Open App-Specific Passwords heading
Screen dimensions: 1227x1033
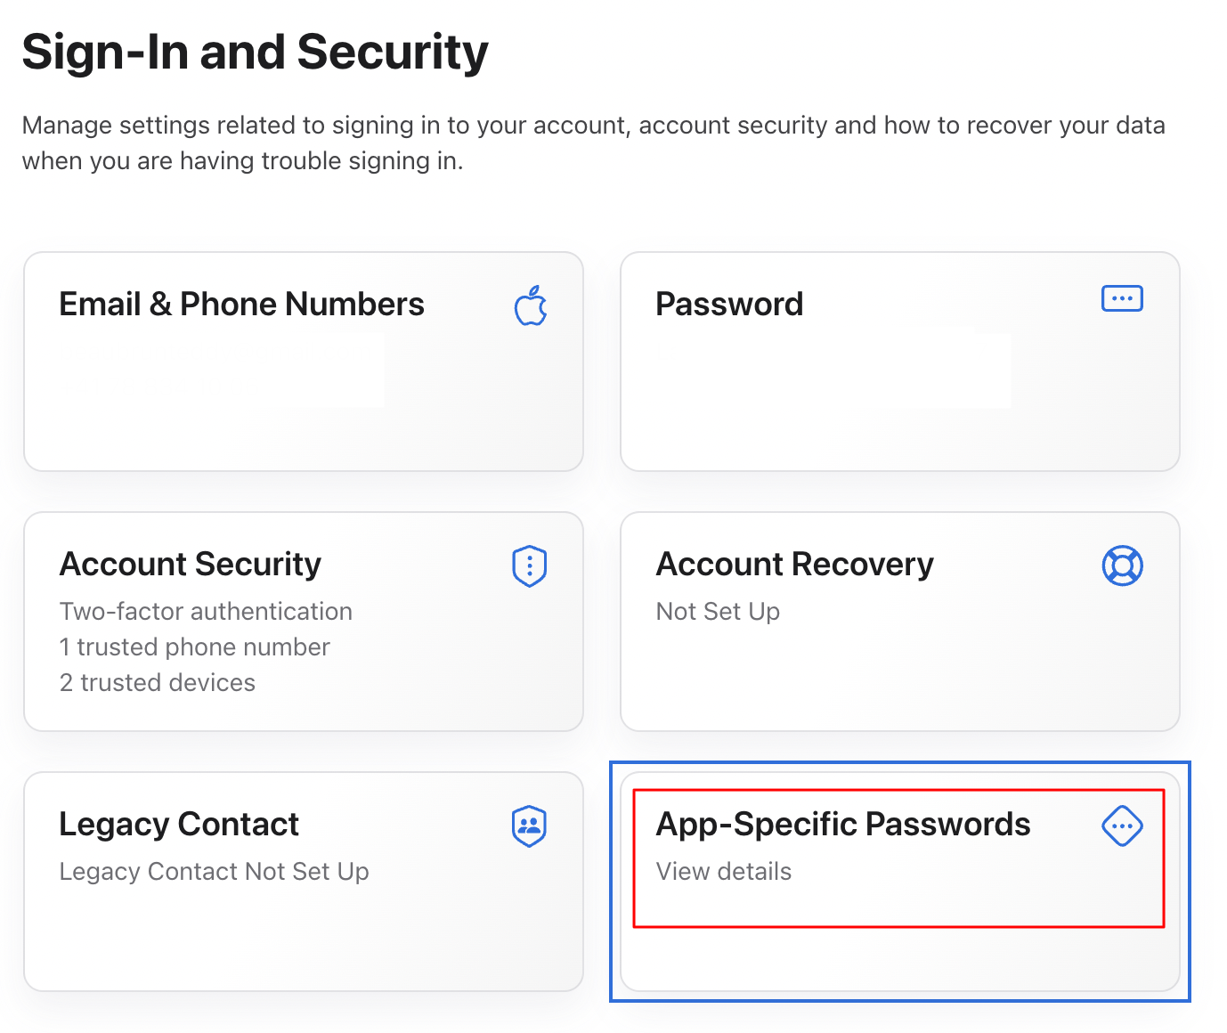[x=842, y=825]
